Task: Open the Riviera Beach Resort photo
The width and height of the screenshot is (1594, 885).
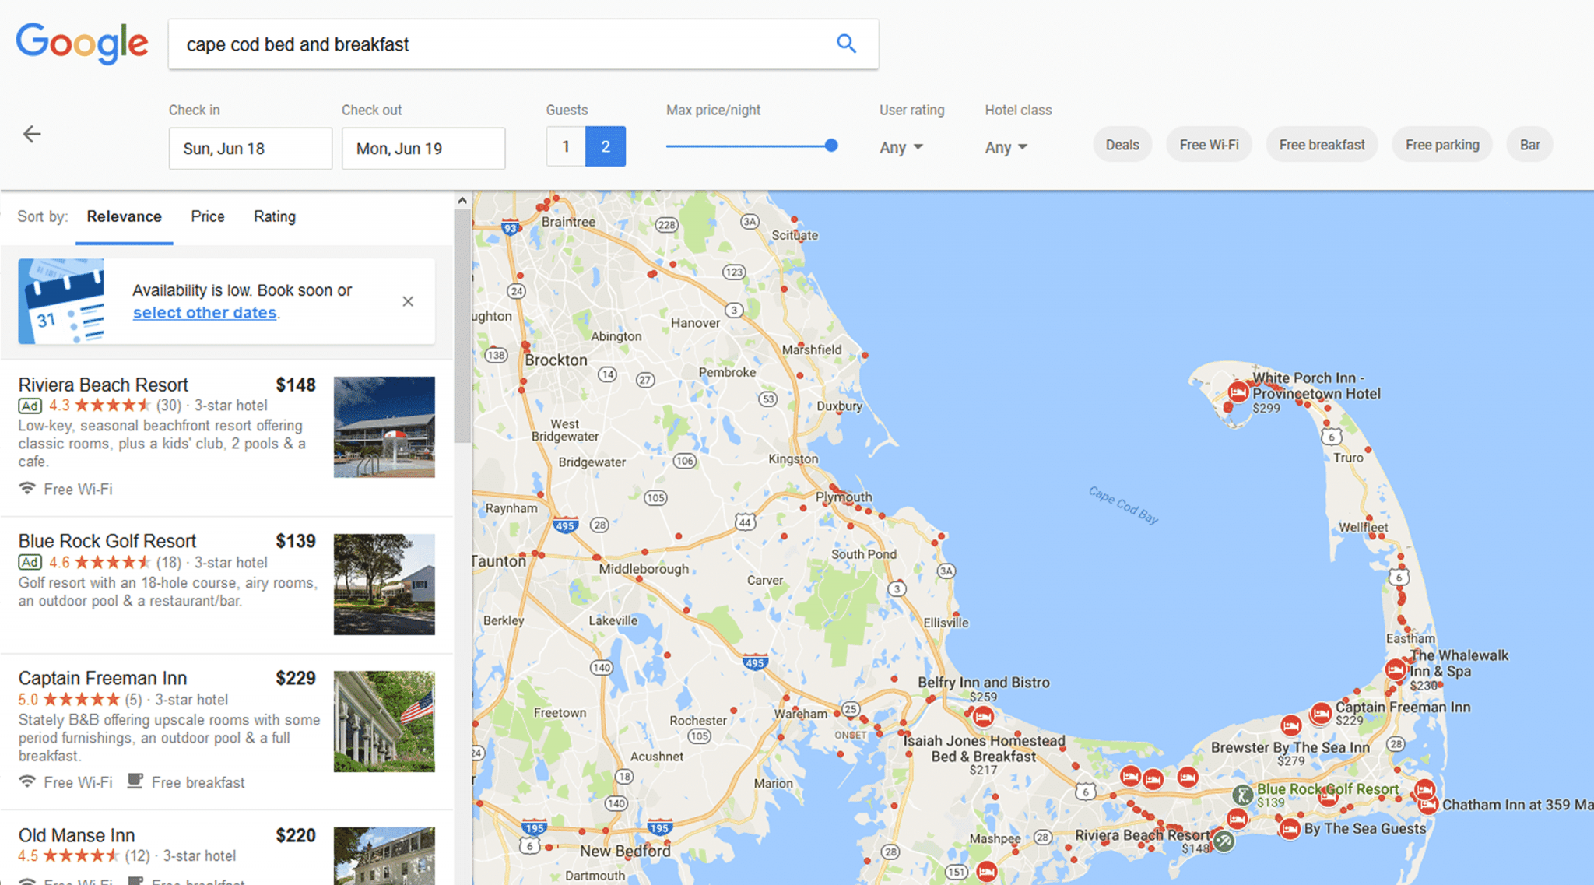Action: pyautogui.click(x=384, y=427)
